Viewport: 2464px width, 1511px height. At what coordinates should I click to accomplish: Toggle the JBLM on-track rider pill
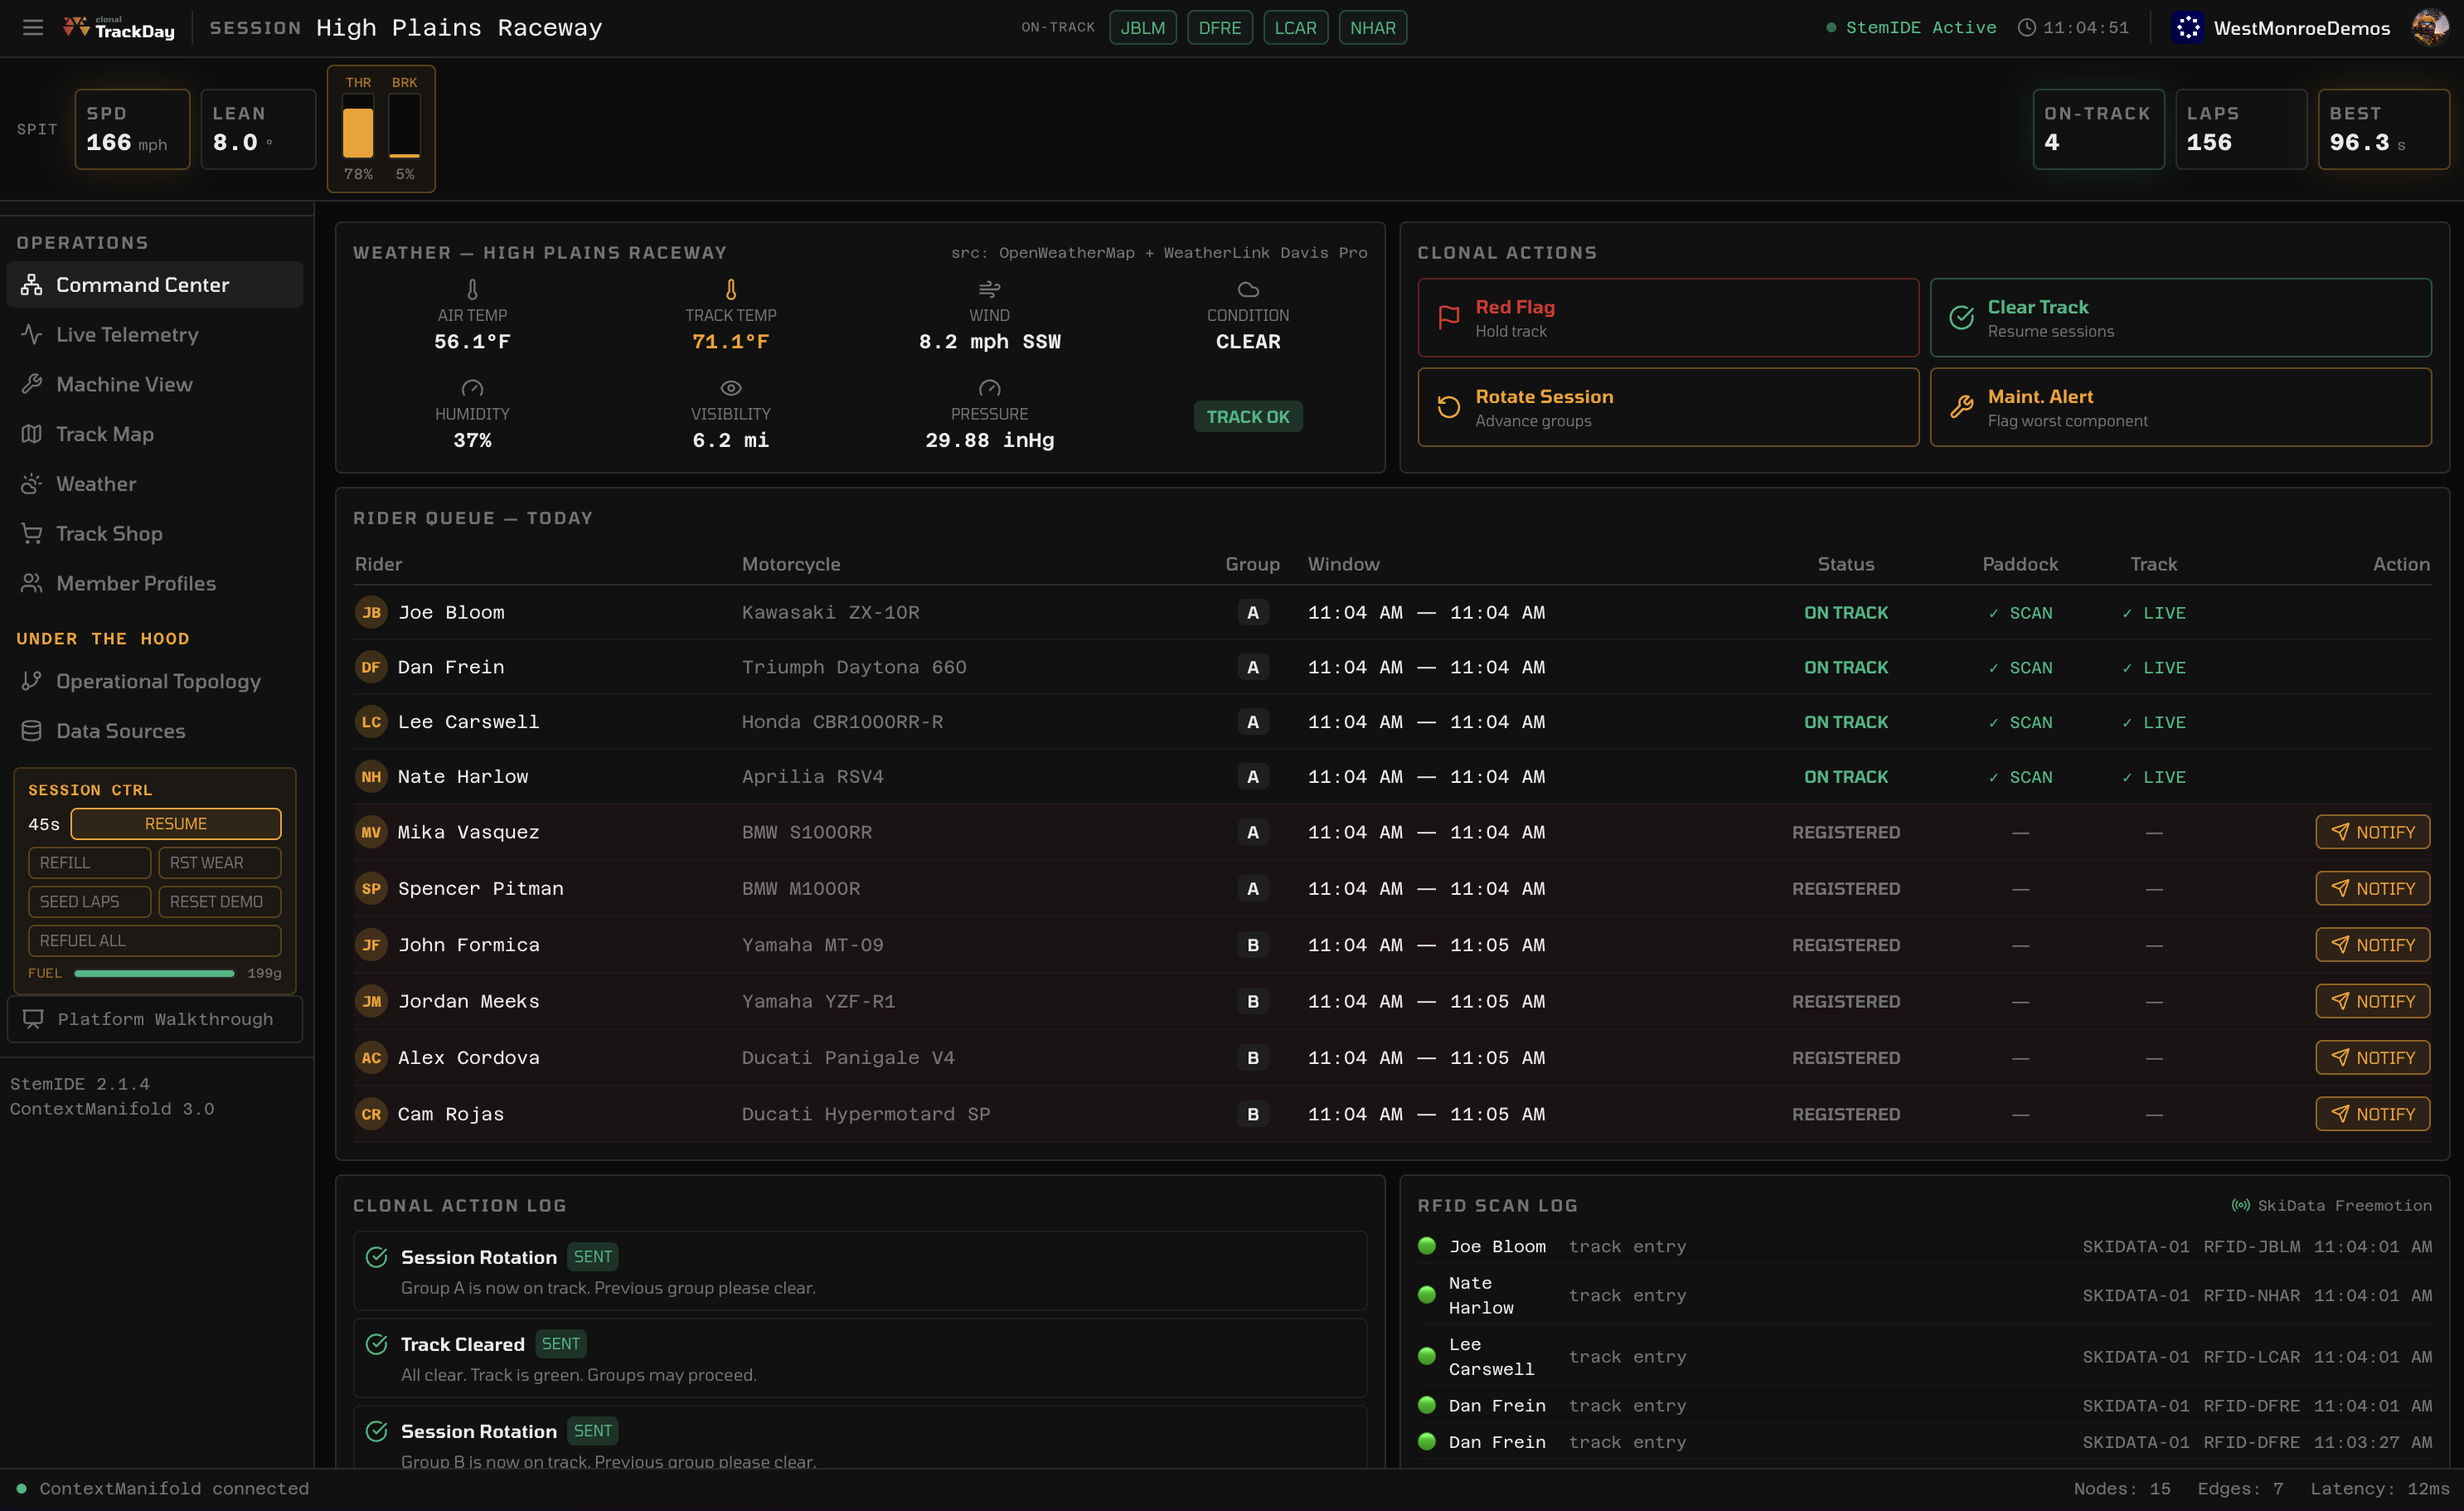(1143, 27)
